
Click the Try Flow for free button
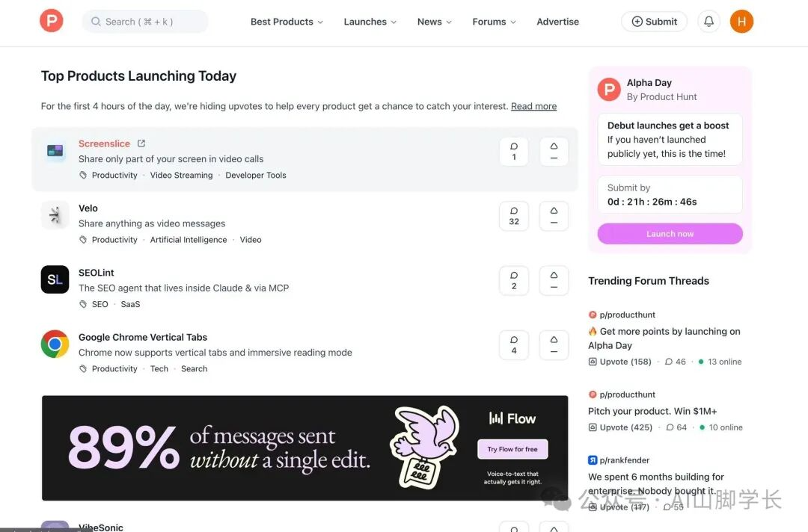point(512,449)
